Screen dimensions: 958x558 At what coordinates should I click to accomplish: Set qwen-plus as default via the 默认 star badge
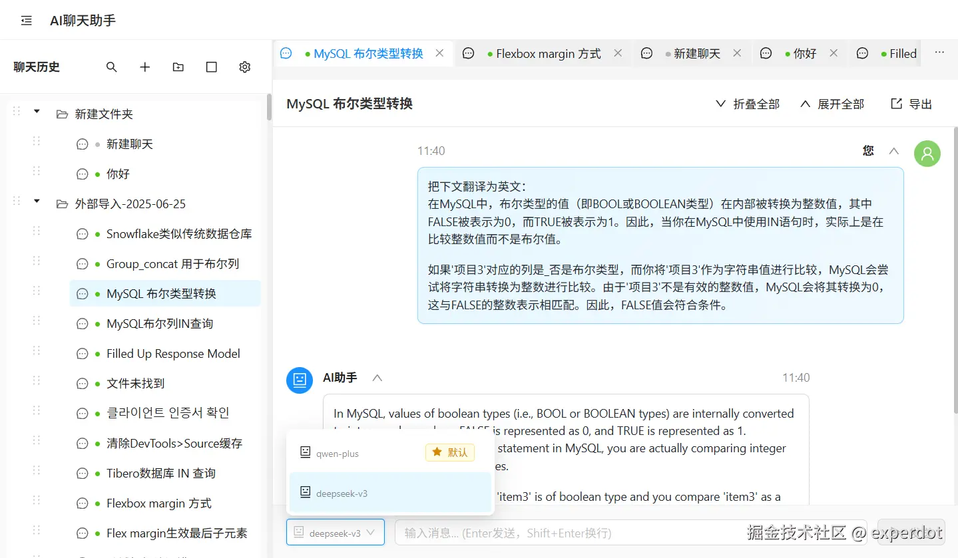tap(449, 452)
